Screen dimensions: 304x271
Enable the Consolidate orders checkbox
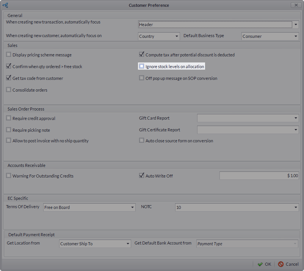(9, 90)
